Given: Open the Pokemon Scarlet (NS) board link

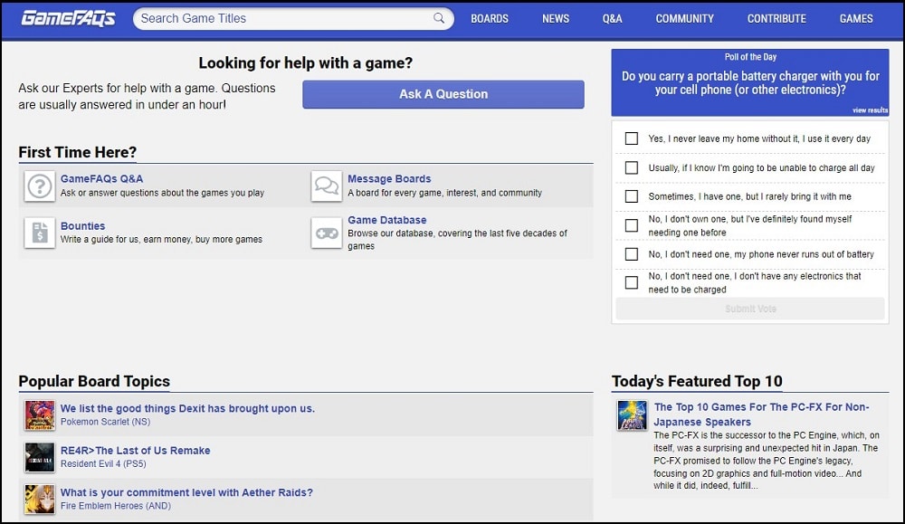Looking at the screenshot, I should [105, 422].
